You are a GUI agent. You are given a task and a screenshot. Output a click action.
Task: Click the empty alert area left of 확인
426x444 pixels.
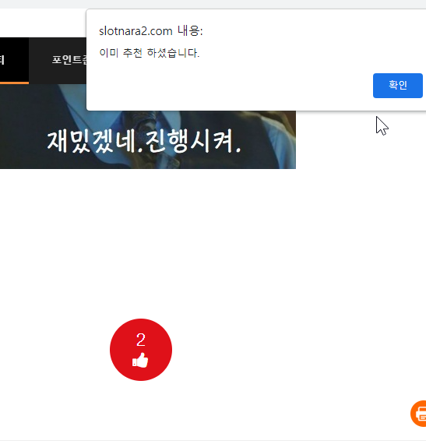[227, 86]
